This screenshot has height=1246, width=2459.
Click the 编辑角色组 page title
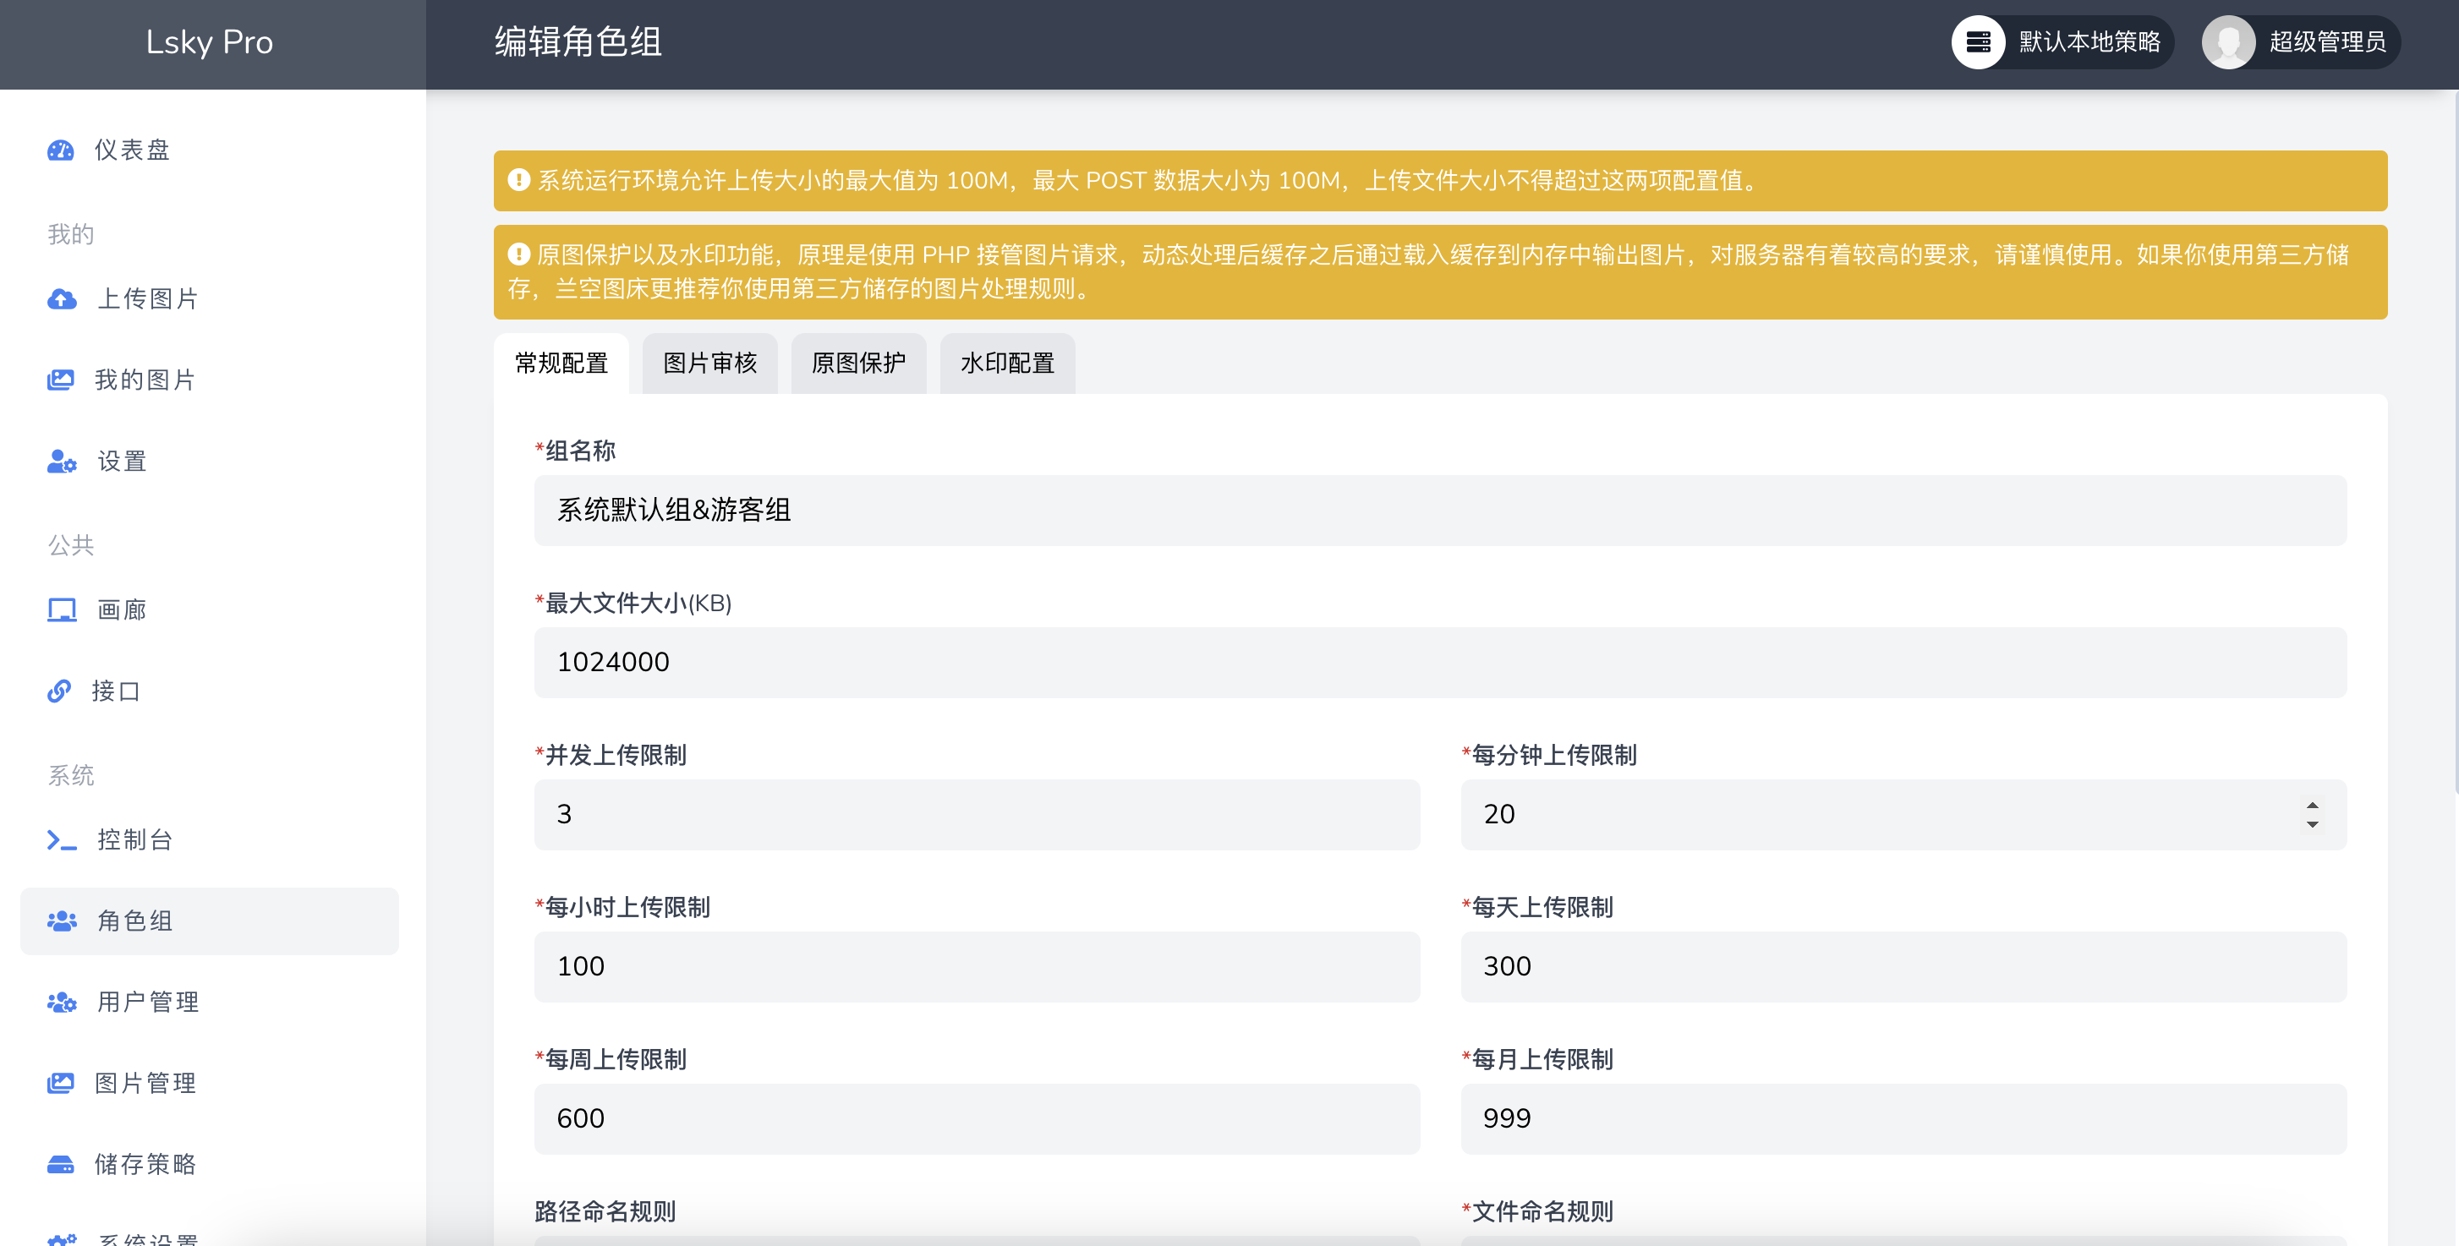pyautogui.click(x=578, y=42)
